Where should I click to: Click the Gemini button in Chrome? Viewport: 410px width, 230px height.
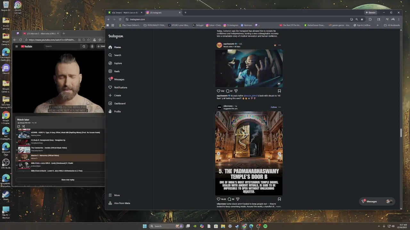(x=370, y=12)
